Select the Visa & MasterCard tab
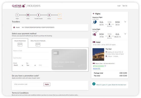 click(20, 43)
